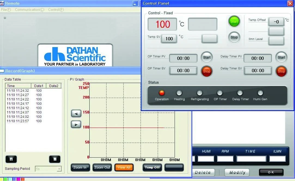
Task: Minimize the Remote window
Action: click(x=135, y=3)
